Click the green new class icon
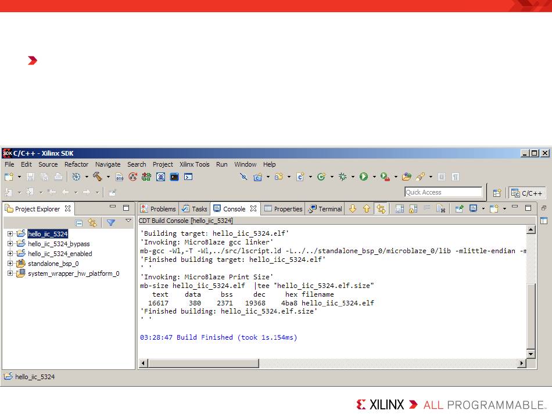The image size is (552, 414). click(x=321, y=177)
